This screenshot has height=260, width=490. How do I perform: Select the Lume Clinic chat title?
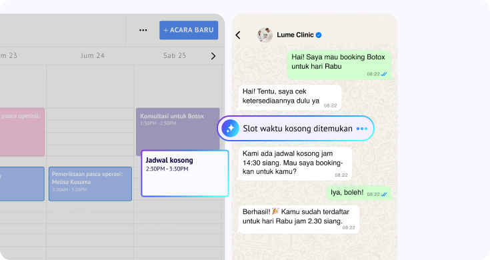[295, 35]
